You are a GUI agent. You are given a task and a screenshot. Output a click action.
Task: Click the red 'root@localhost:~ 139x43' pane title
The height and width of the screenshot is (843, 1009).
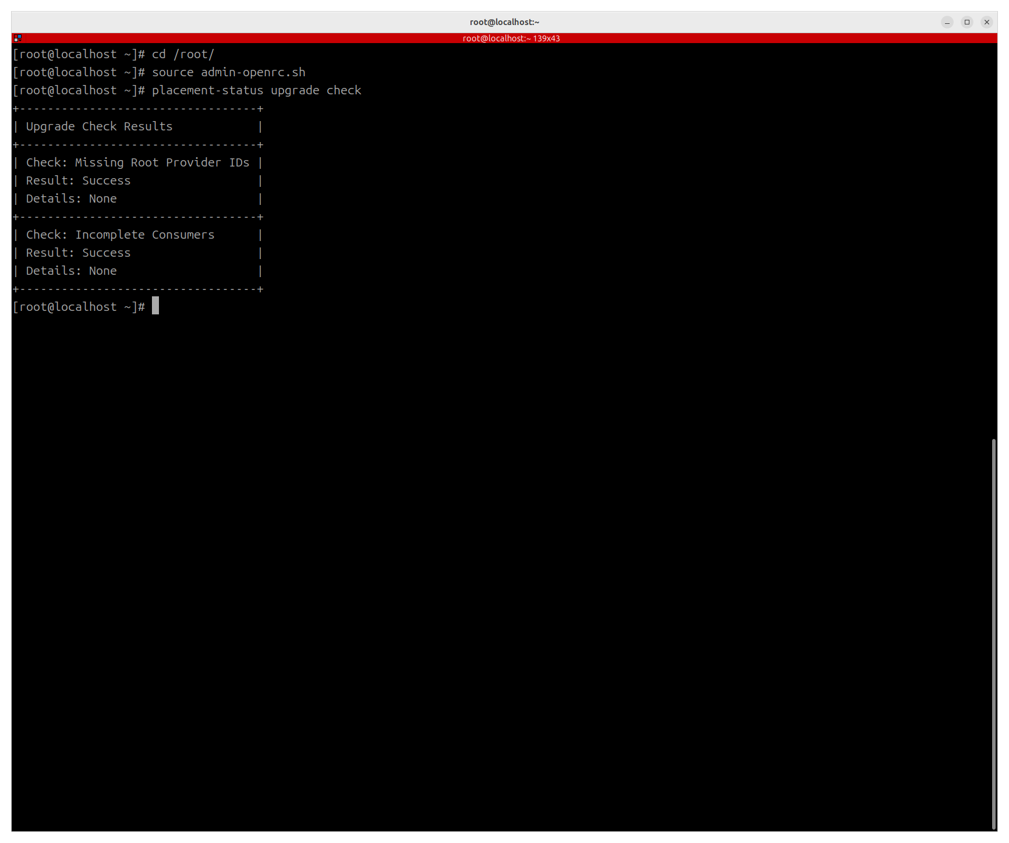click(x=511, y=38)
